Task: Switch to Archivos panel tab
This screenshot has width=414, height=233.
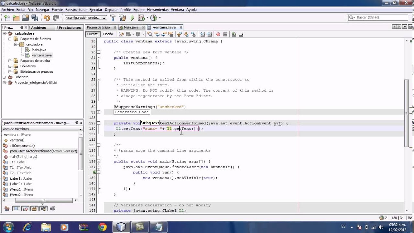Action: [x=38, y=28]
